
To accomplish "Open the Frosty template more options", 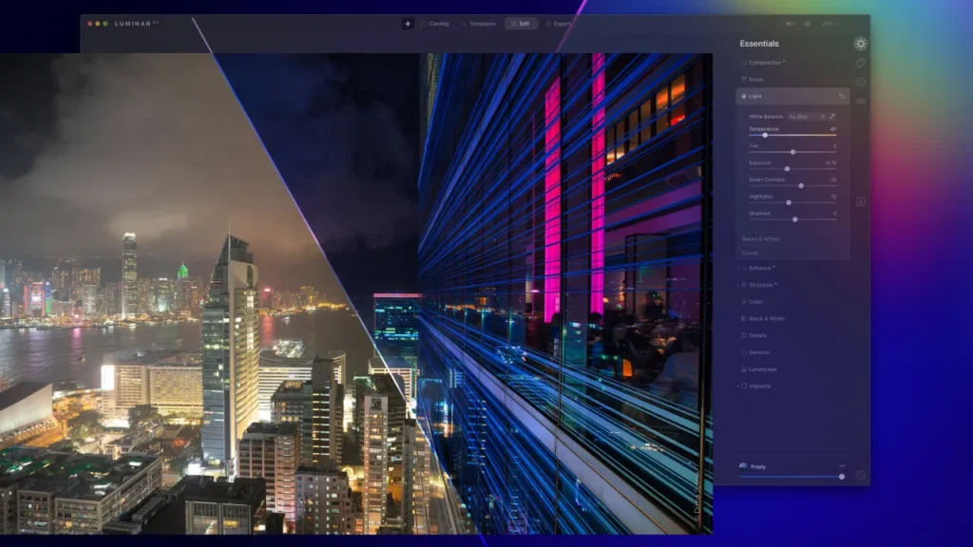I will [x=842, y=466].
